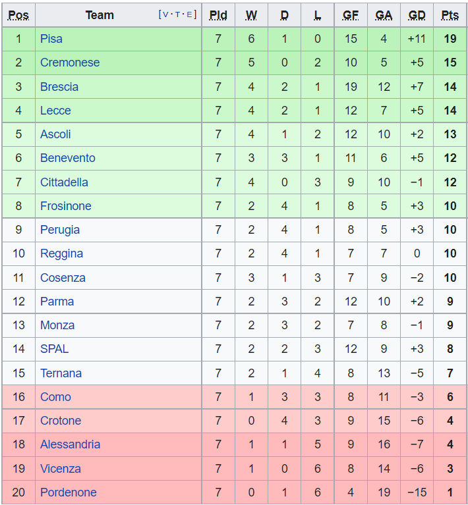Screen dimensions: 468x505
Task: Click the Pts column header abbreviation
Action: pyautogui.click(x=450, y=15)
